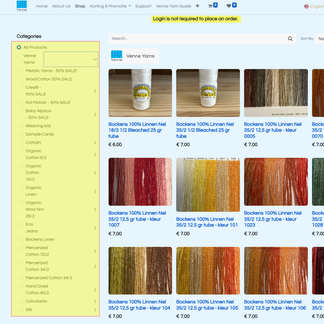
Task: Expand the Organic Linen subcategories
Action: [95, 191]
